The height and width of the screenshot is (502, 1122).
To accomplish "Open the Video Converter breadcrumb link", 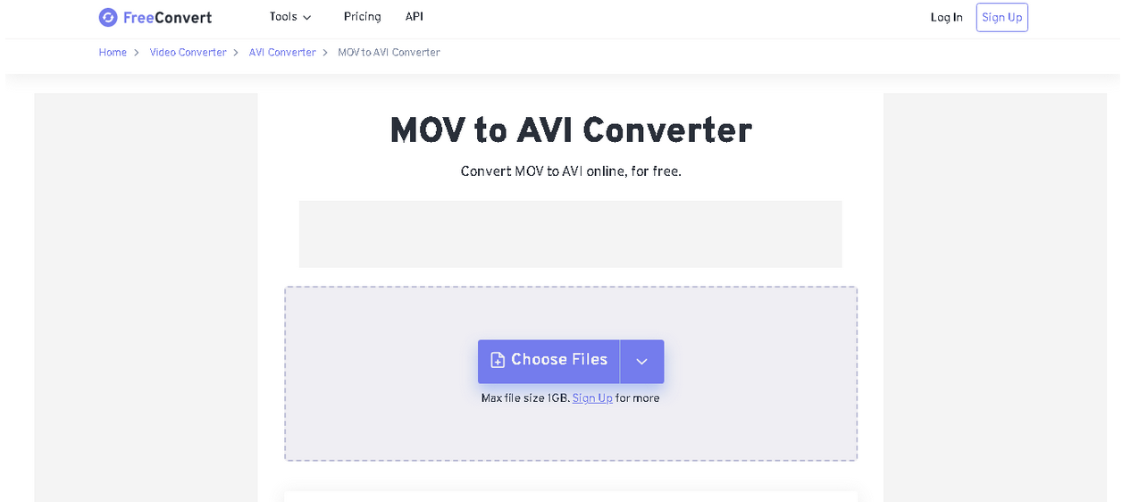I will (x=188, y=53).
